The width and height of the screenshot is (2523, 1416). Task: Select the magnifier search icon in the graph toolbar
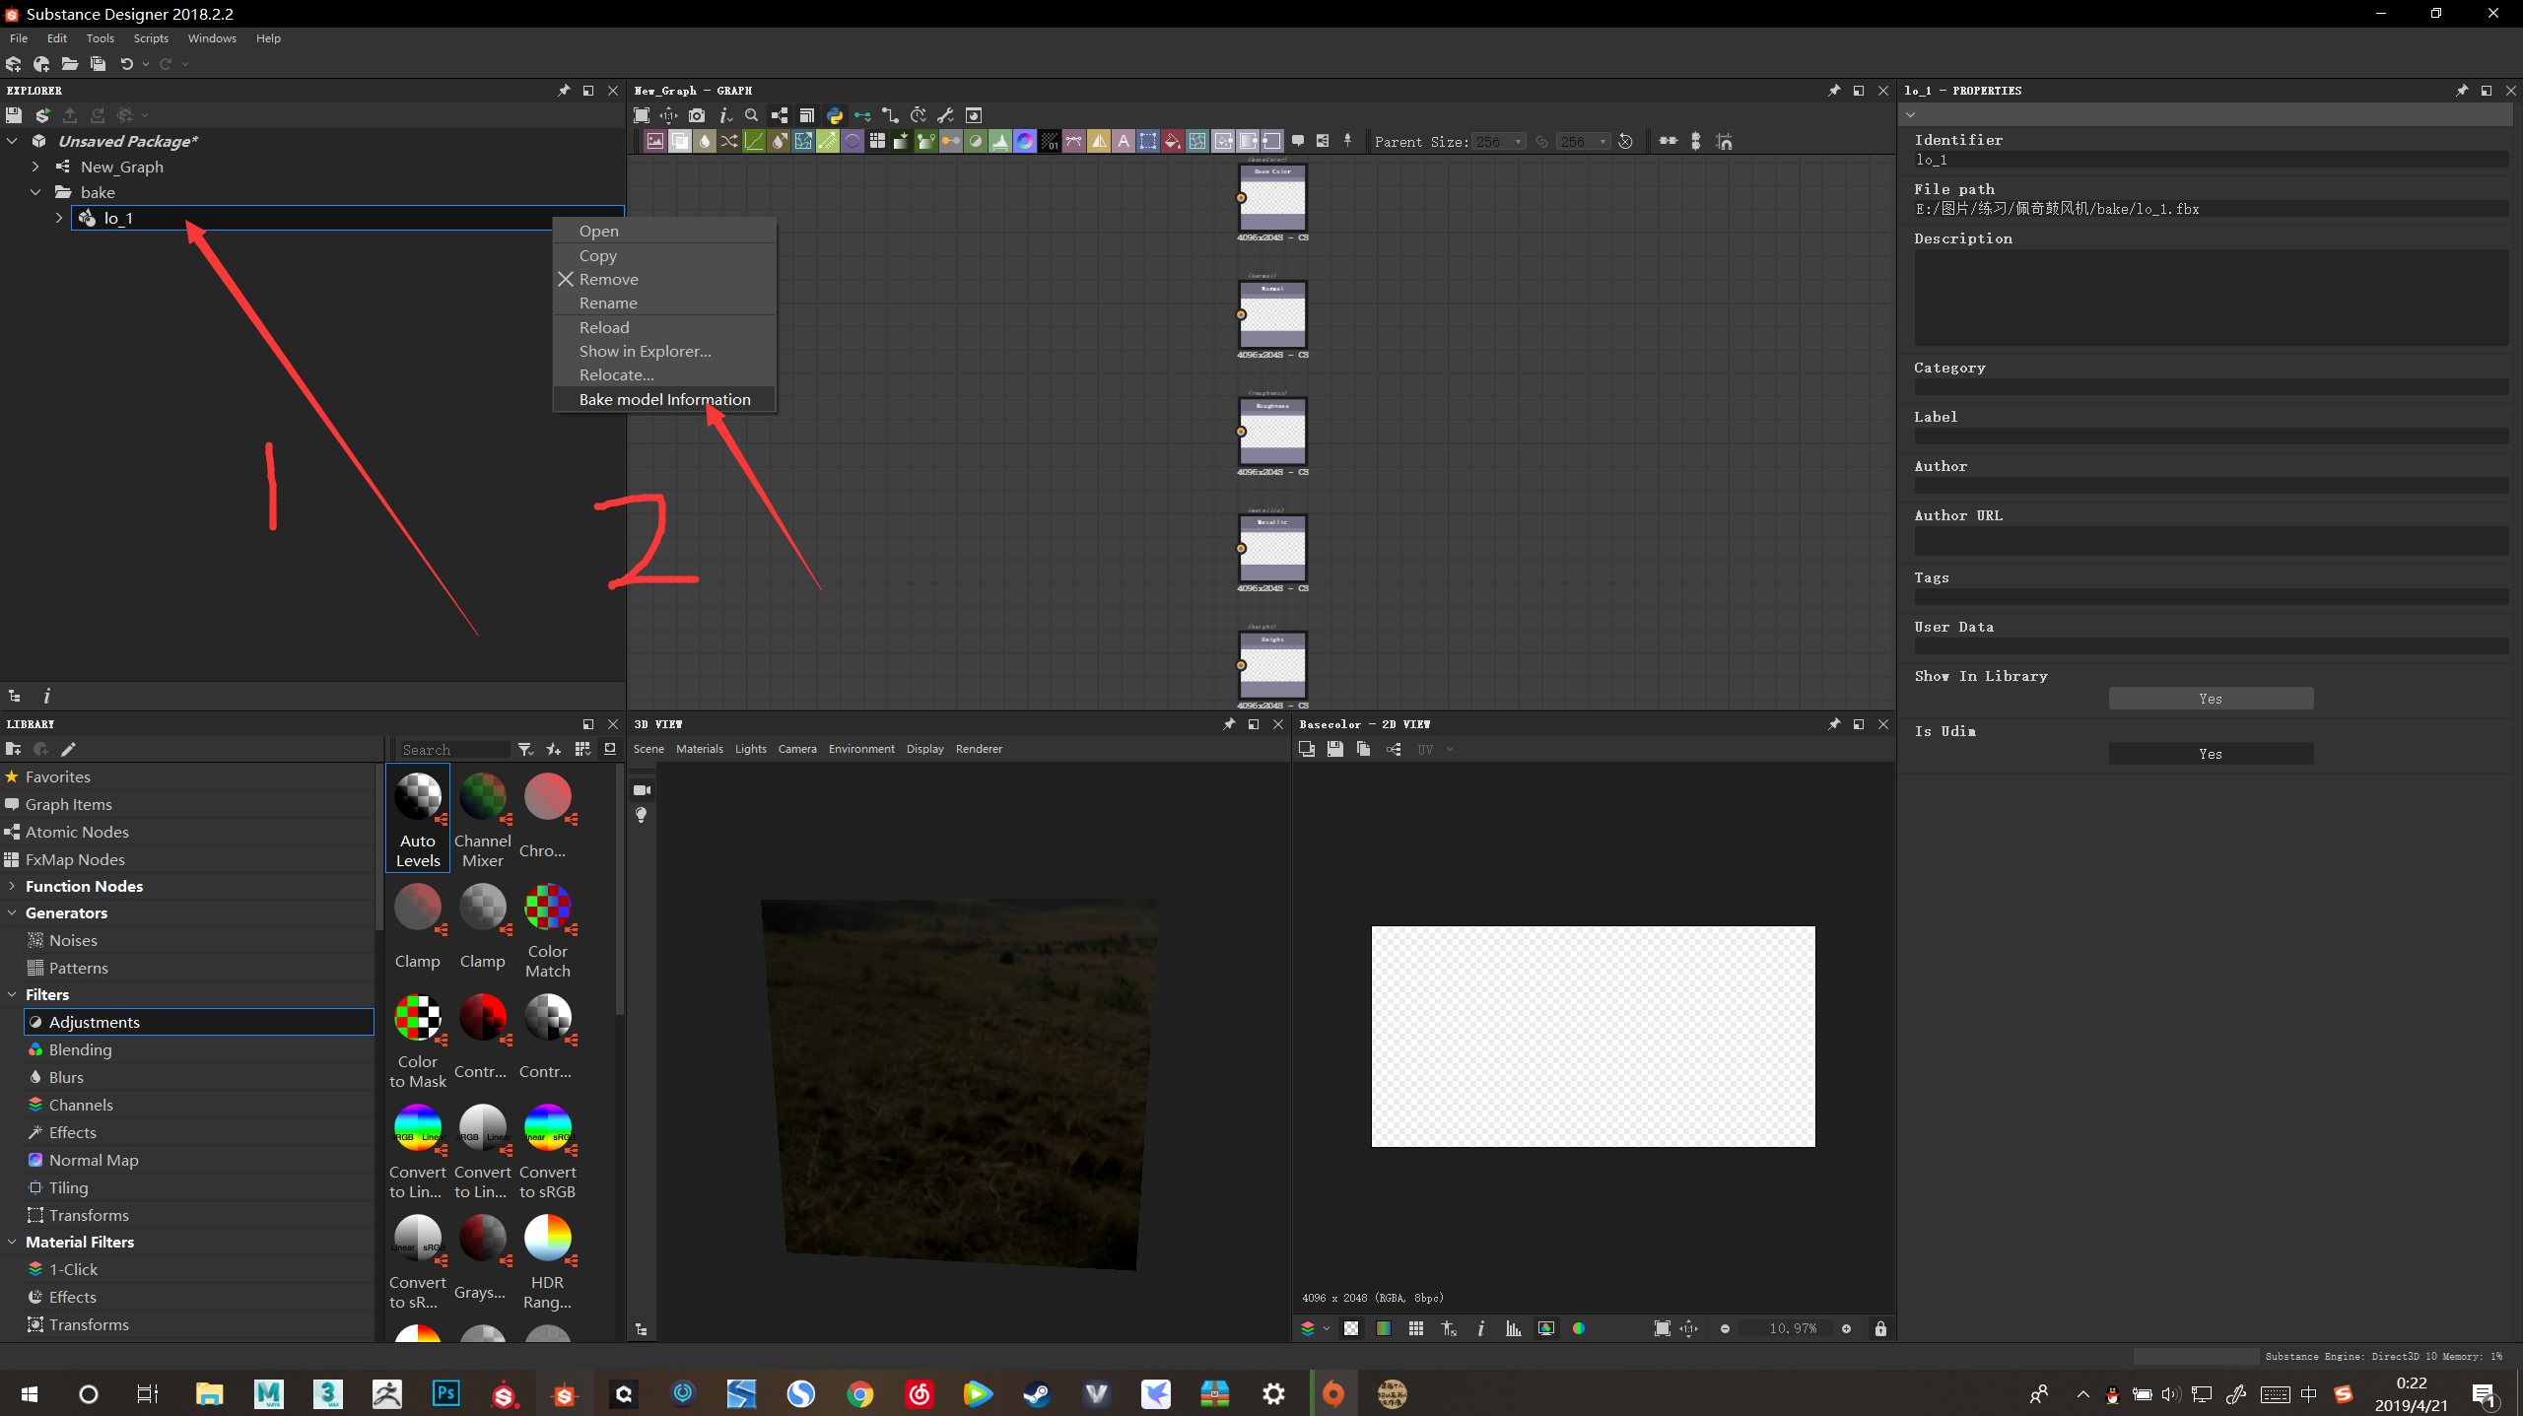[751, 115]
